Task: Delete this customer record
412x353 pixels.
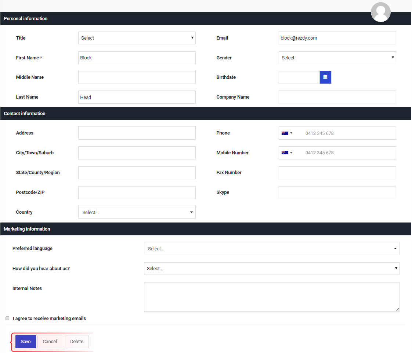Action: click(x=77, y=342)
